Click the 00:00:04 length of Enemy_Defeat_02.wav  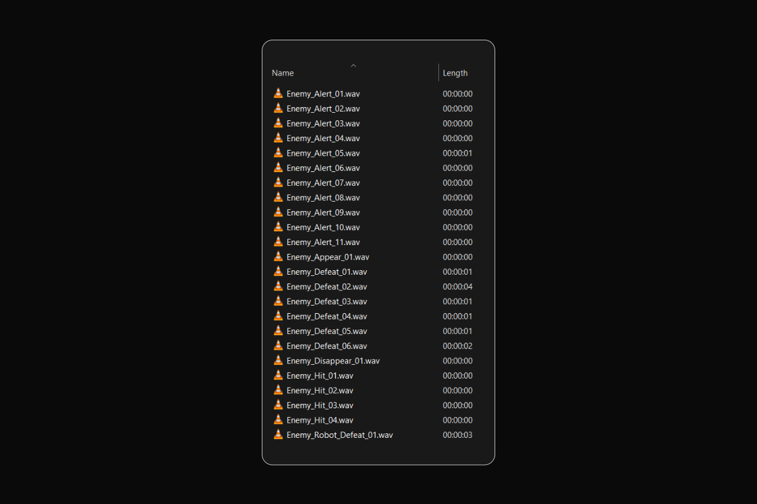457,287
